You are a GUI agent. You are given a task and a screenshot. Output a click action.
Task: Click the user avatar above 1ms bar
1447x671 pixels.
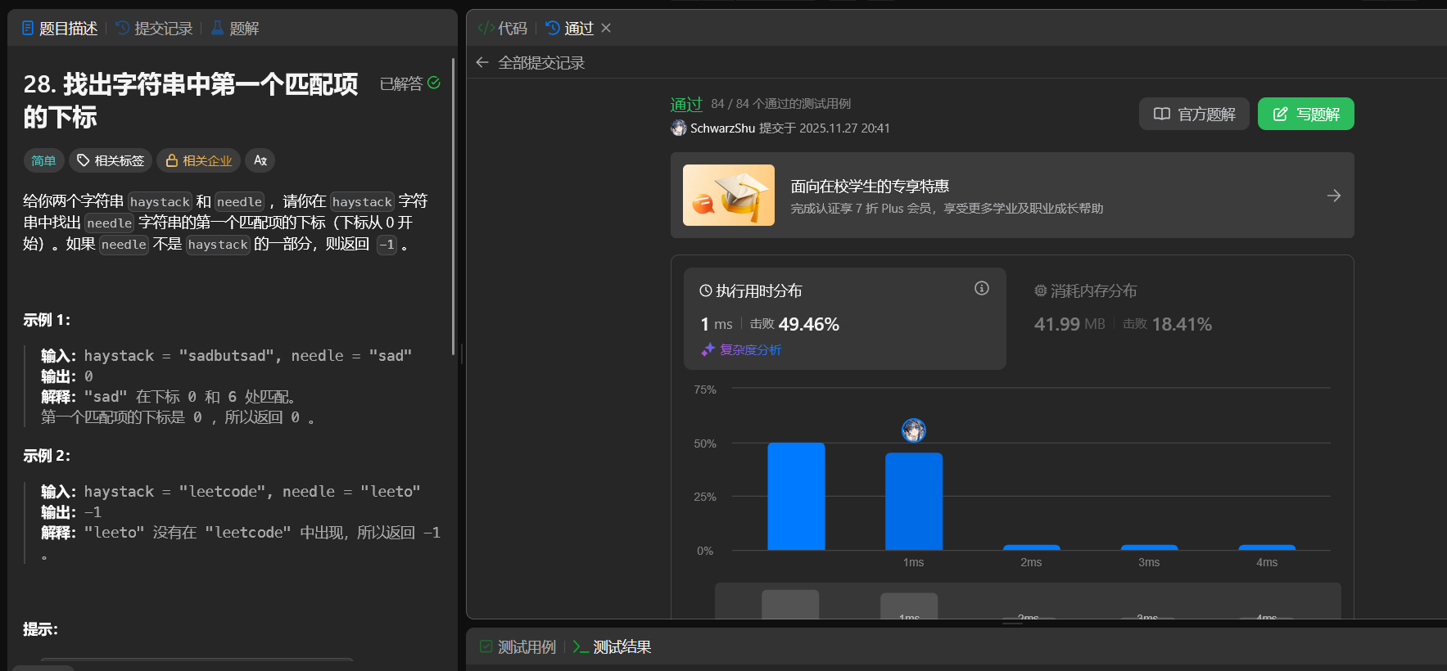pyautogui.click(x=913, y=430)
